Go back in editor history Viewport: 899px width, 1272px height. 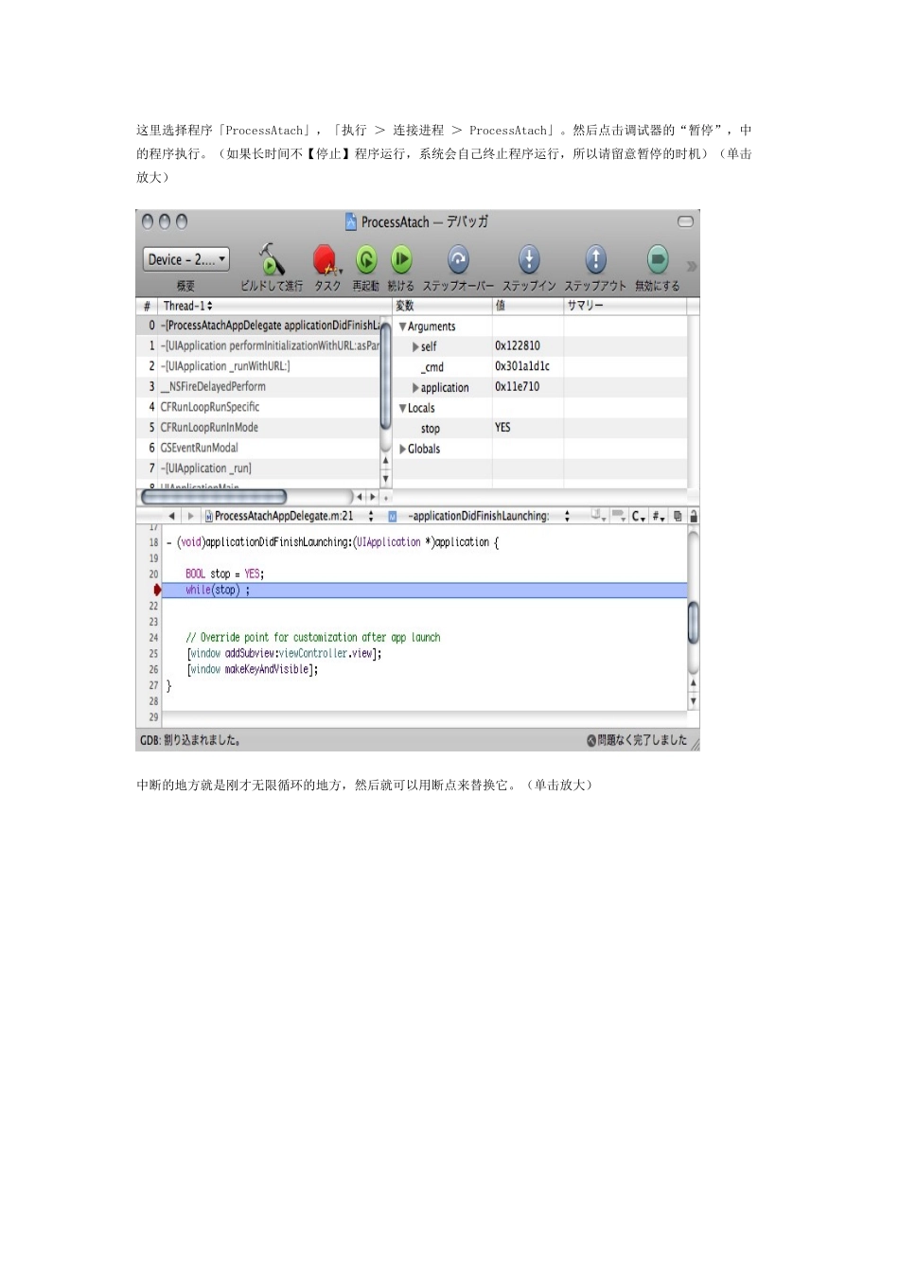tap(171, 517)
